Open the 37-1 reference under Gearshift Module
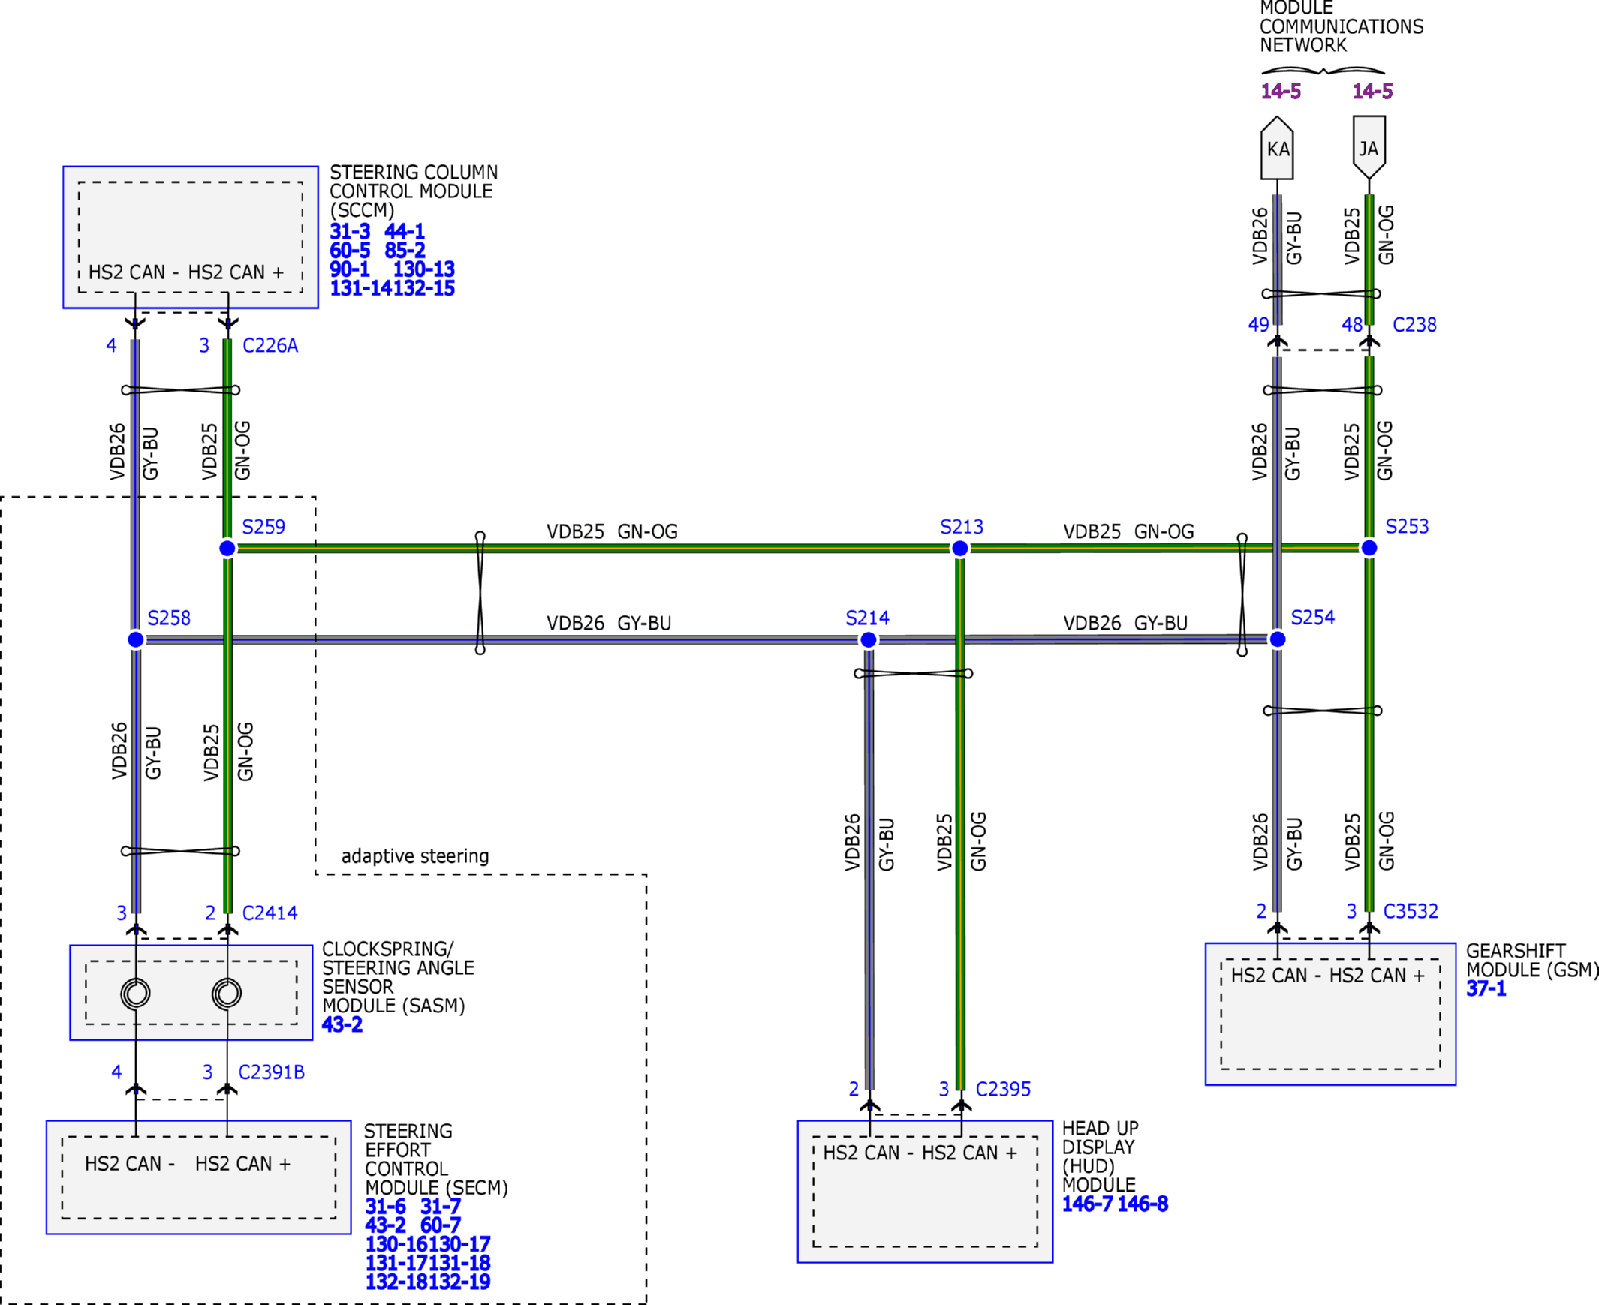 click(1486, 988)
